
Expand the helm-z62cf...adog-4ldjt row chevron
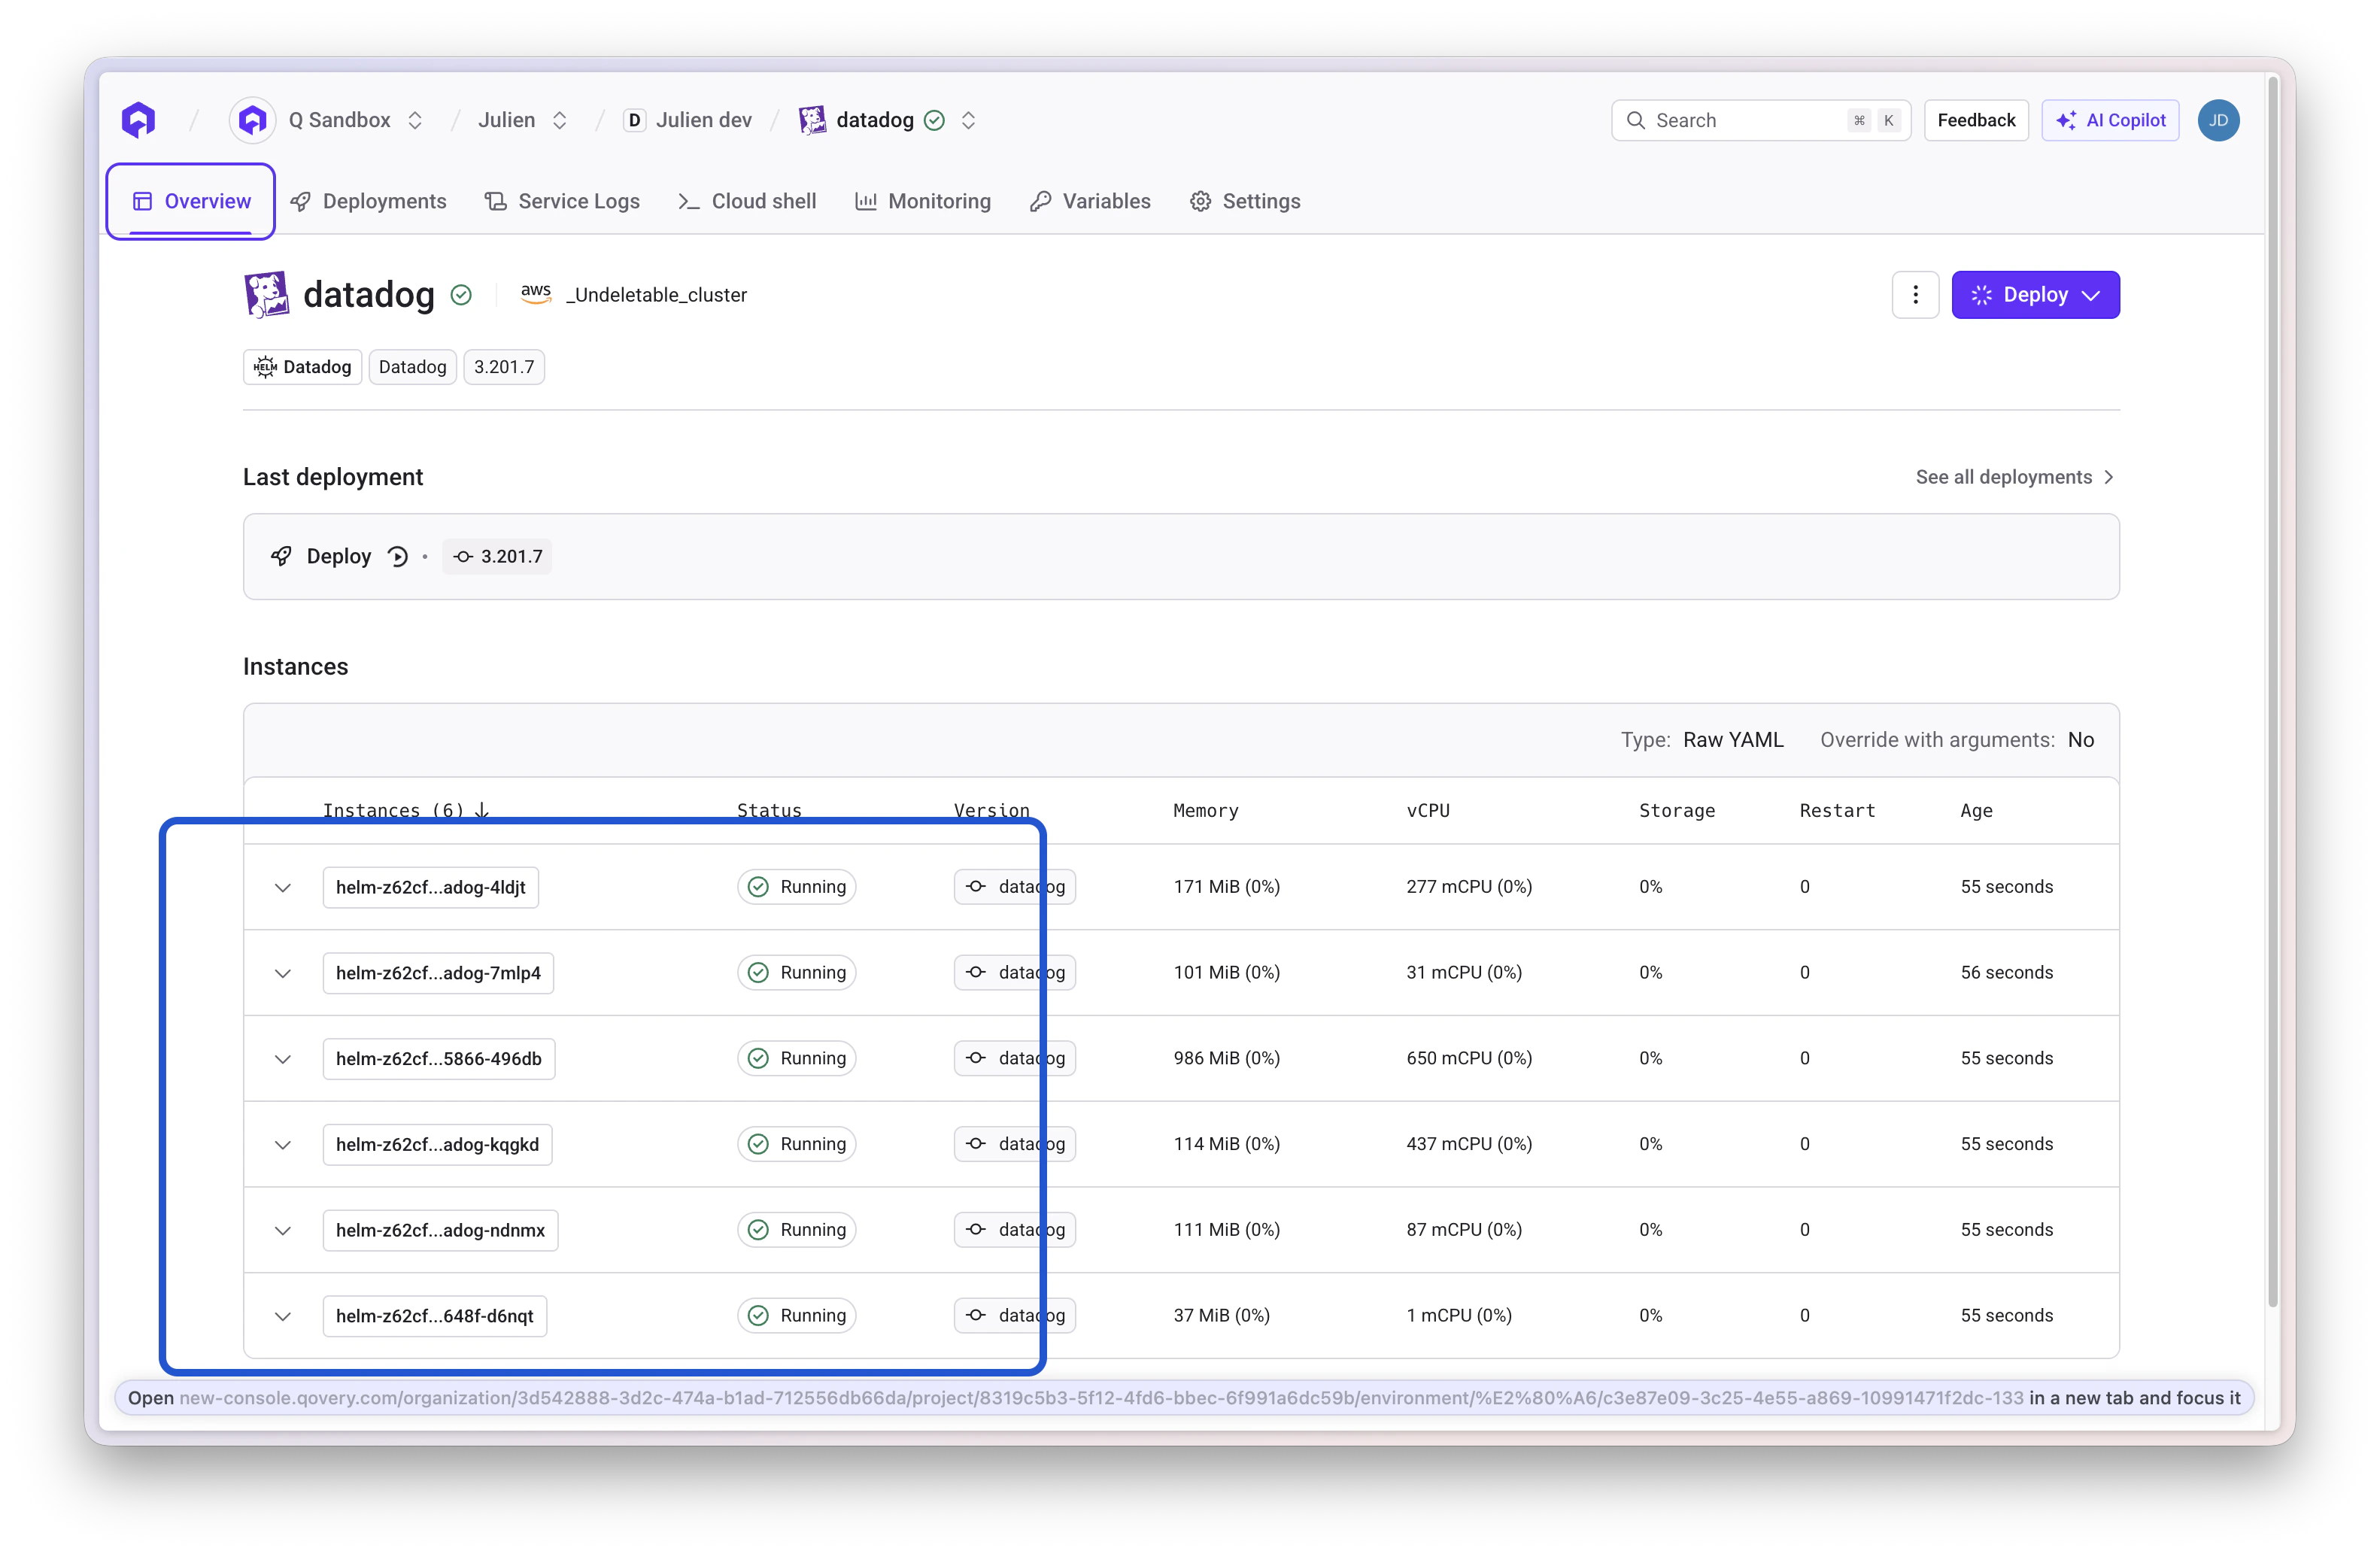[283, 888]
